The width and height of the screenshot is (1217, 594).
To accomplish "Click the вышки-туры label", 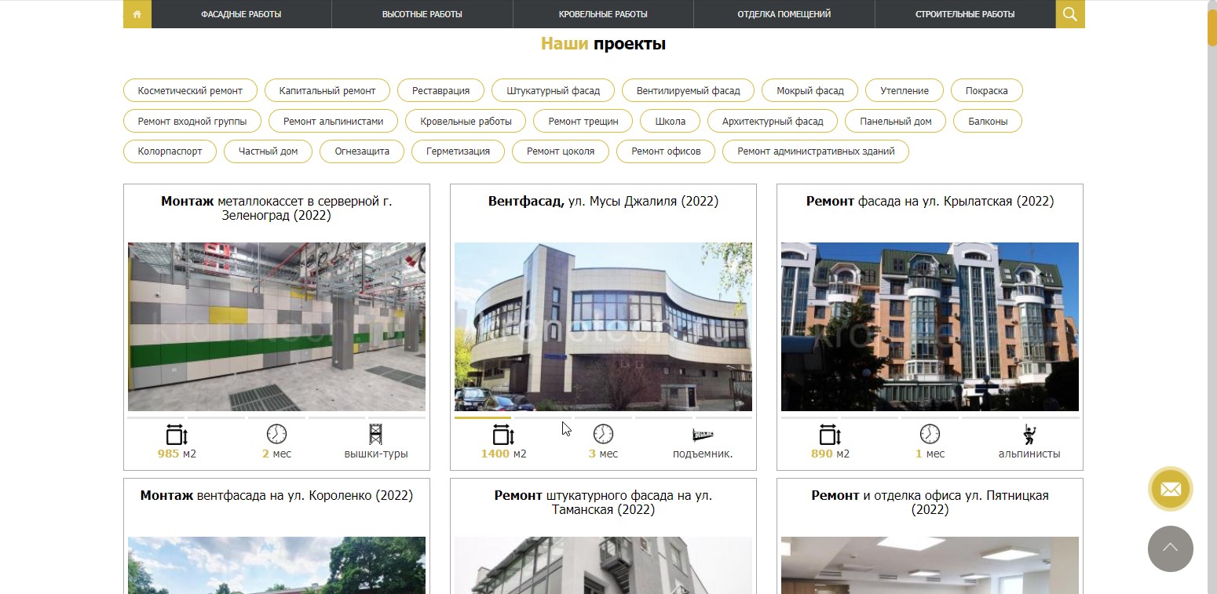I will pos(376,454).
